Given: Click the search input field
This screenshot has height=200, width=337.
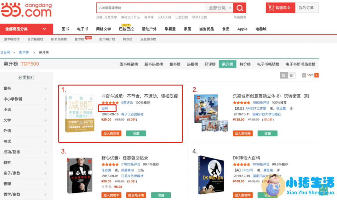Looking at the screenshot, I should point(151,8).
